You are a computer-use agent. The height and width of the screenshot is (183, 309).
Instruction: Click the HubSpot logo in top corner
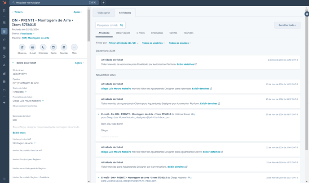[4, 3]
